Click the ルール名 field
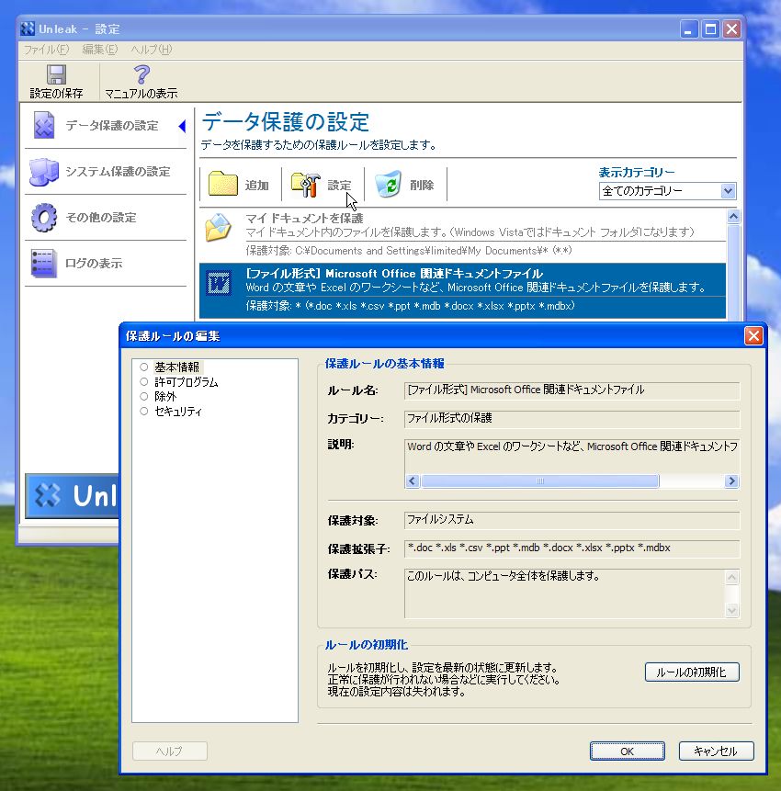This screenshot has width=781, height=791. 572,390
